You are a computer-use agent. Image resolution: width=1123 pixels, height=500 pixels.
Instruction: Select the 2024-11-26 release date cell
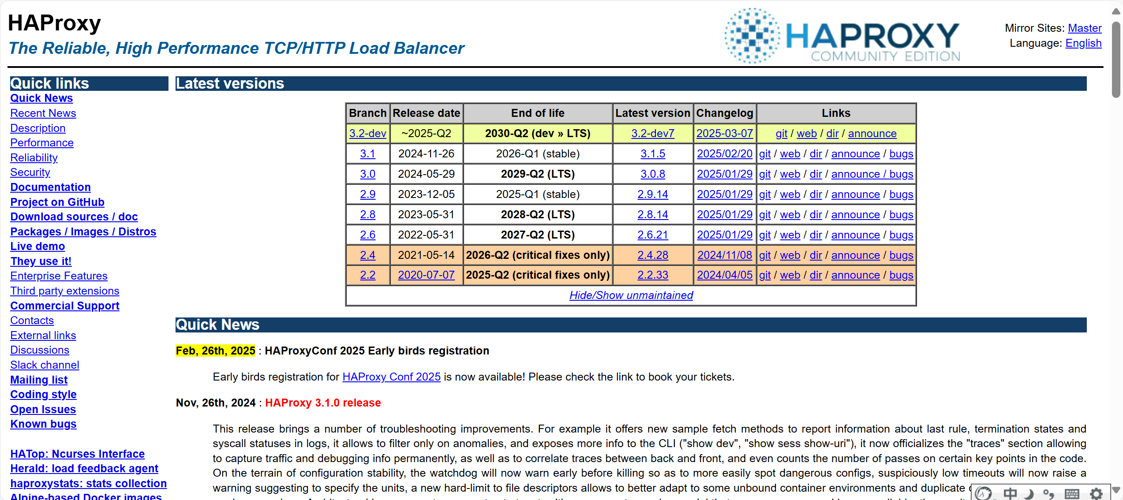point(426,154)
